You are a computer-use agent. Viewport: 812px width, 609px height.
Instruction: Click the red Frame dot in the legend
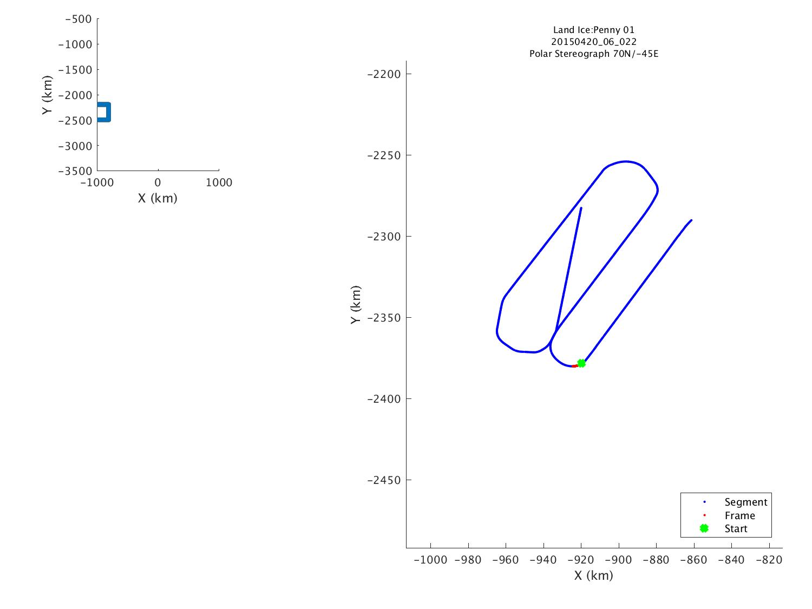pos(704,515)
